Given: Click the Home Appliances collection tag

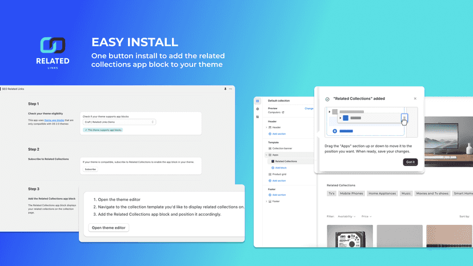Looking at the screenshot, I should pos(382,194).
